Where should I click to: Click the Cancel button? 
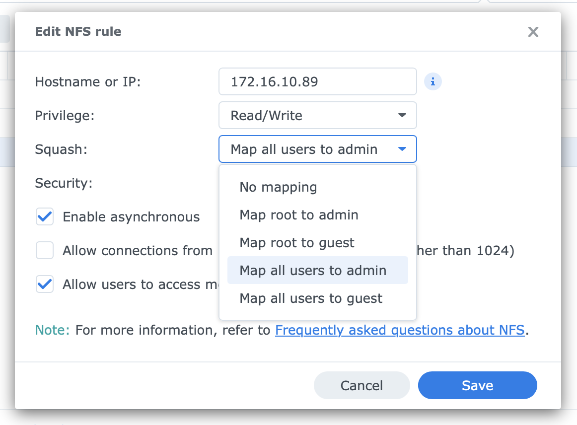pos(361,386)
